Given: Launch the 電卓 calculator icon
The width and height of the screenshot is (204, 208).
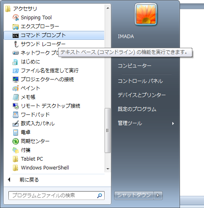Looking at the screenshot, I should [x=16, y=133].
